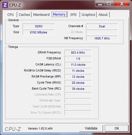Click the FSB:DRAM 1:8 value
The image size is (132, 135).
78,59
